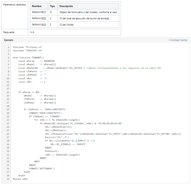Click the type C cell for PARAMIXB[3]

click(x=53, y=25)
